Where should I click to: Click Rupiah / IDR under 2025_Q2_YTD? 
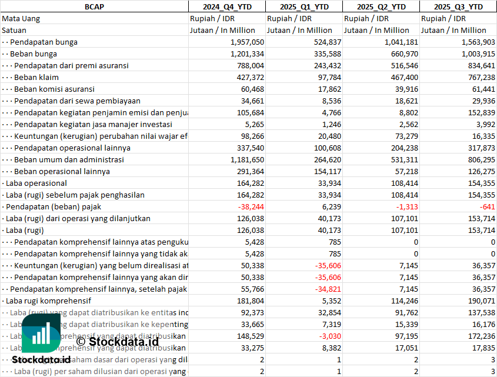[x=366, y=19]
